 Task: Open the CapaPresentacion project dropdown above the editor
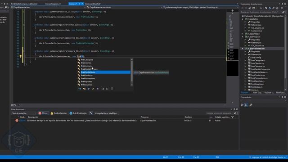[x=49, y=7]
